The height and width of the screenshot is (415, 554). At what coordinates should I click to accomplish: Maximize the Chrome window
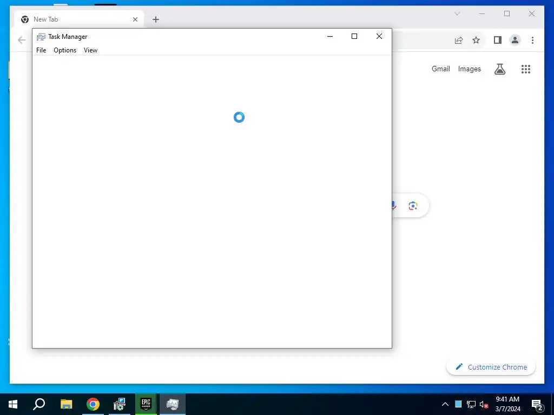[x=507, y=14]
